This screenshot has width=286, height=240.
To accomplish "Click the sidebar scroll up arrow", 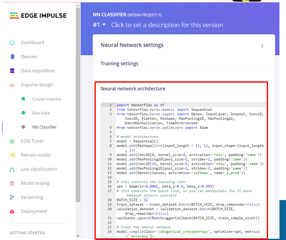I will click(78, 5).
